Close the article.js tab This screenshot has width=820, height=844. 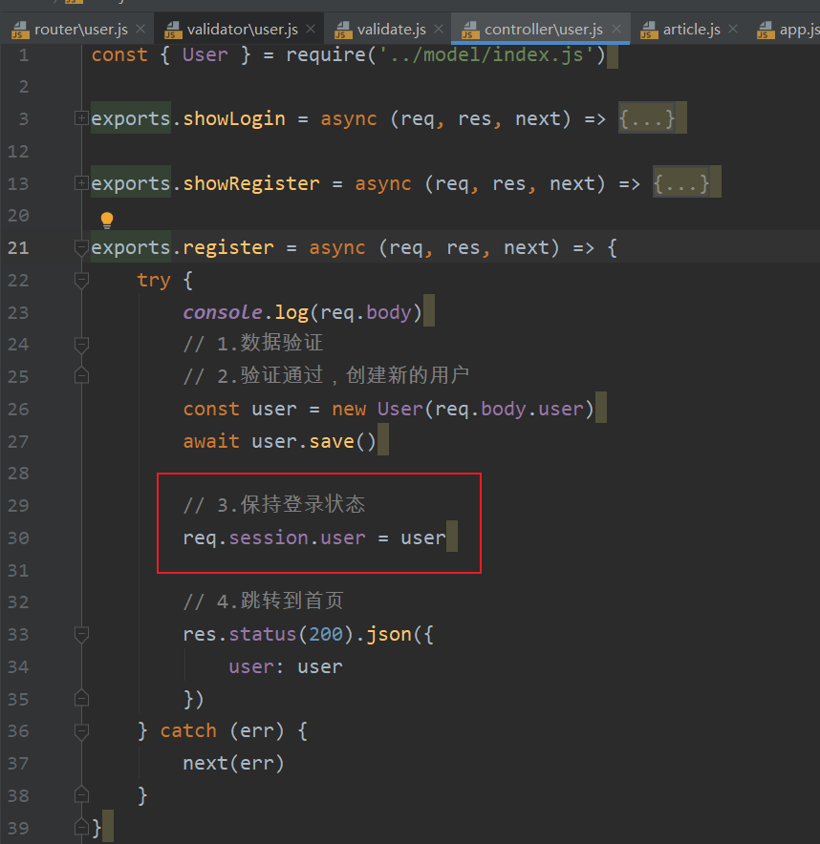click(x=733, y=29)
